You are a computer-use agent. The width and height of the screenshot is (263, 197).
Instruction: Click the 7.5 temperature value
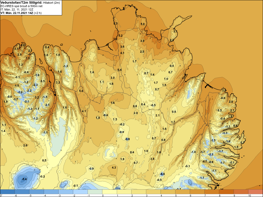point(28,58)
